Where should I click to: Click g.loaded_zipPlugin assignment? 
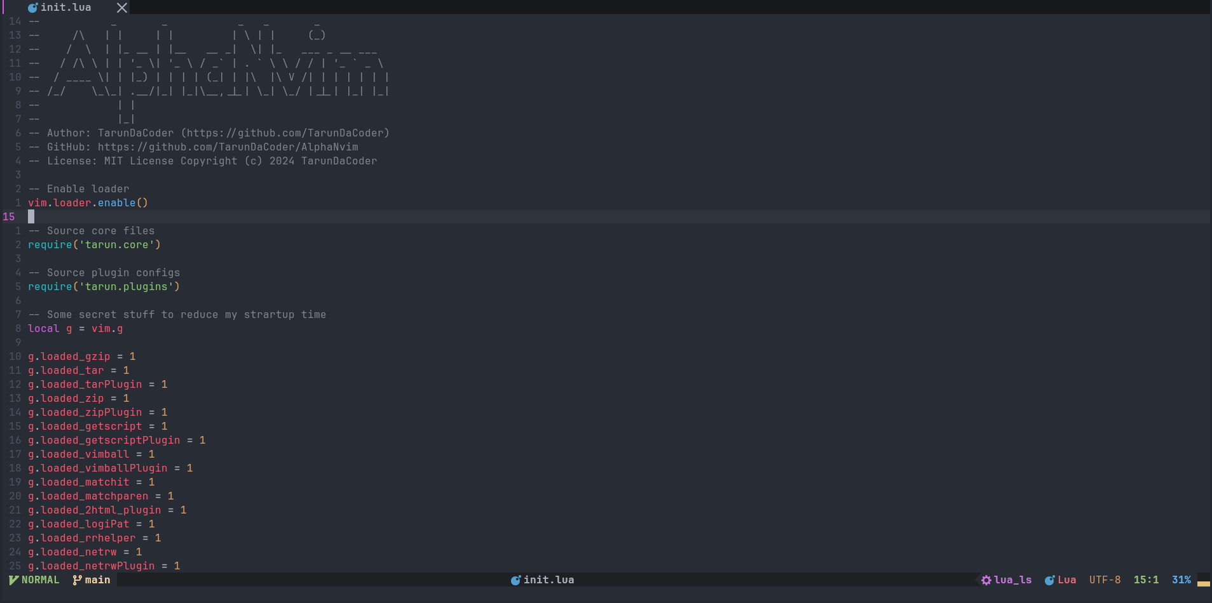pos(98,413)
